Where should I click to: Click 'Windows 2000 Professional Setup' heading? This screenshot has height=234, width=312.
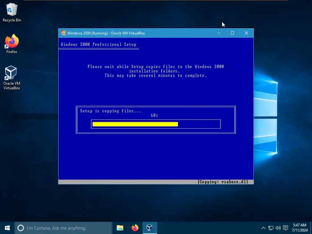click(98, 44)
